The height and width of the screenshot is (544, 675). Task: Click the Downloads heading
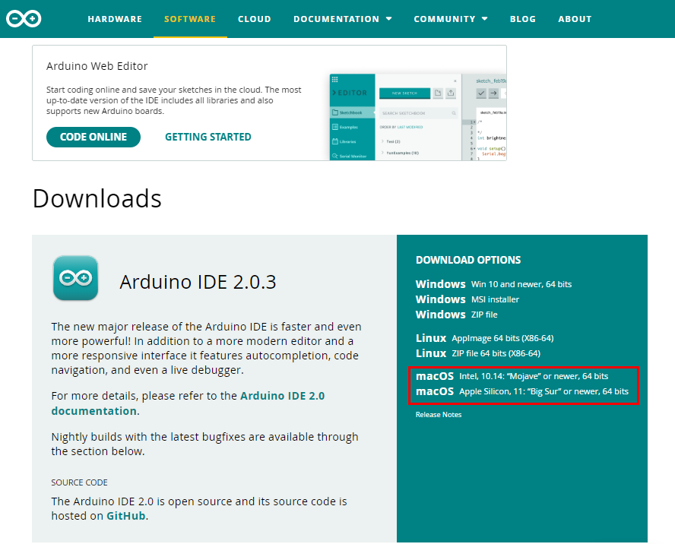97,198
